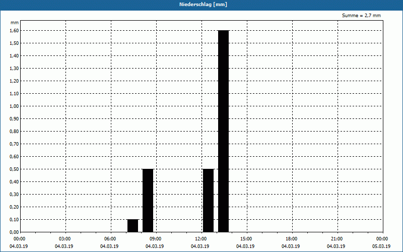
Task: Click the 1,50 y-axis label
Action: 14,43
